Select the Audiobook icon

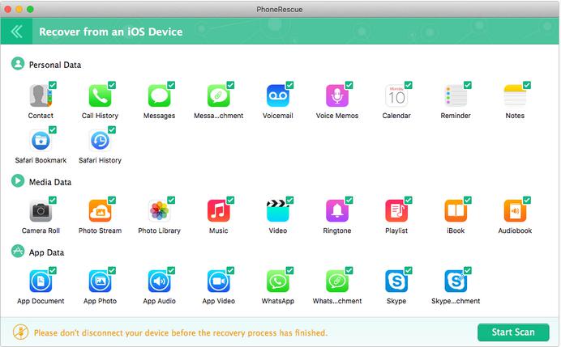tap(515, 210)
